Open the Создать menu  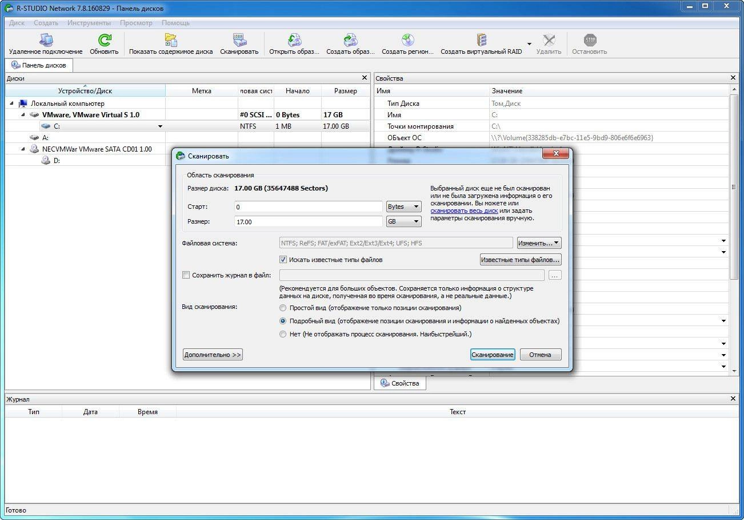pyautogui.click(x=46, y=23)
